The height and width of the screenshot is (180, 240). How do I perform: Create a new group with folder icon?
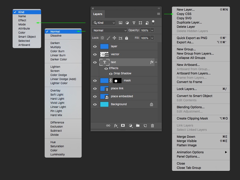[x=138, y=125]
